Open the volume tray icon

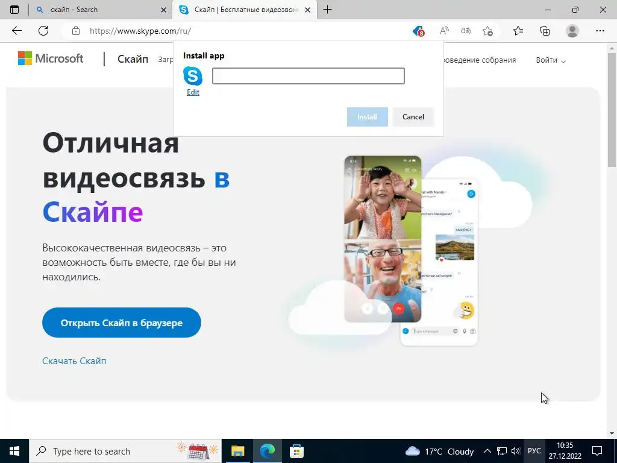click(x=516, y=451)
